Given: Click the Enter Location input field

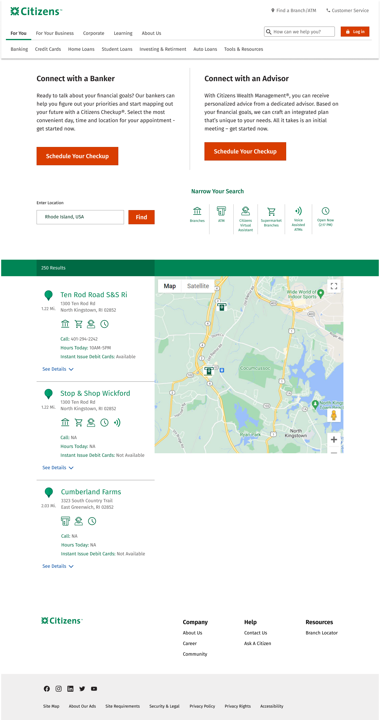Looking at the screenshot, I should [80, 217].
